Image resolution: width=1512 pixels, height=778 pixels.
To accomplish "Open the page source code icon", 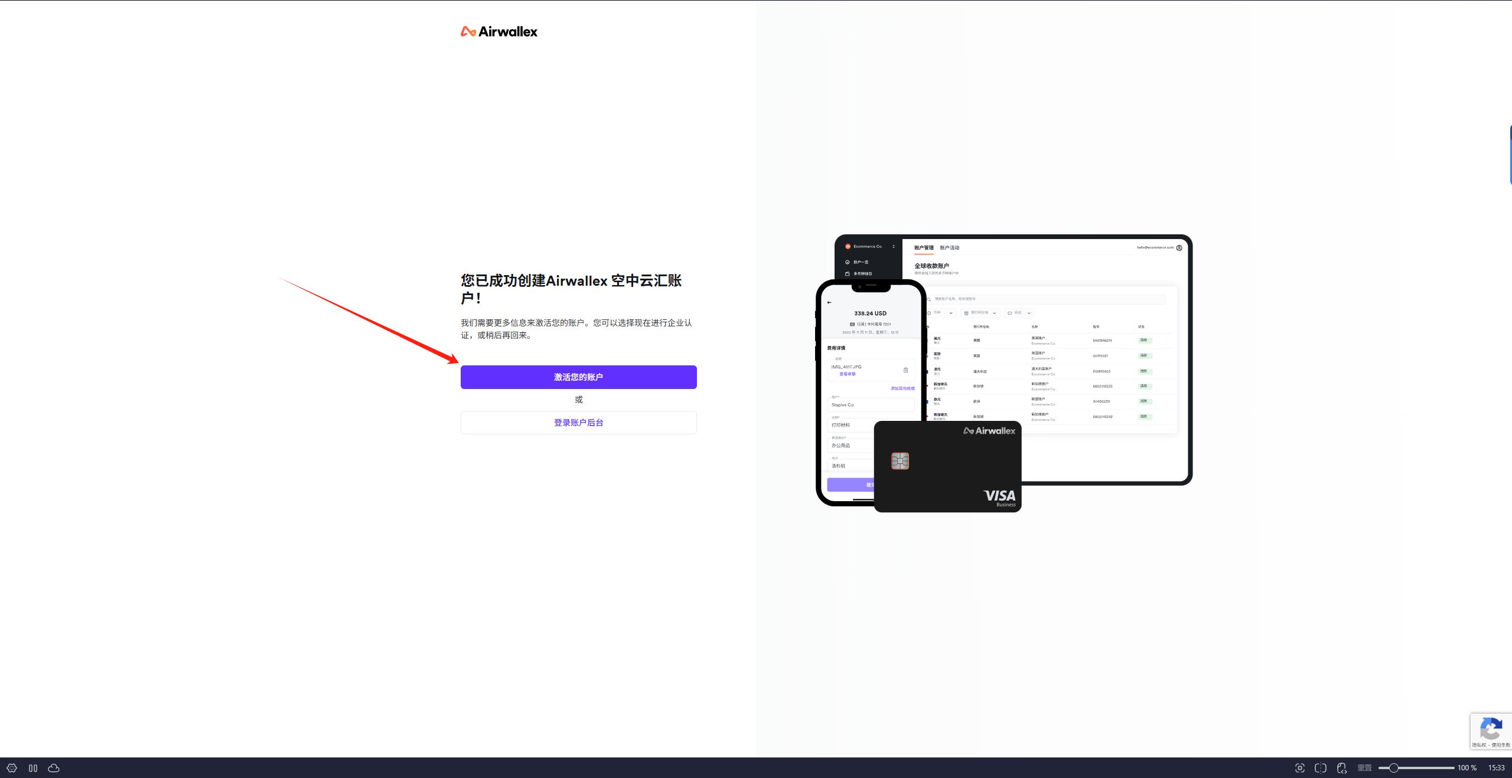I will (x=1342, y=768).
